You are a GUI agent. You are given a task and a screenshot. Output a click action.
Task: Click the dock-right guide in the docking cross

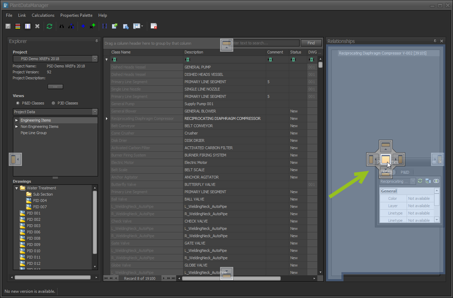[x=399, y=160]
